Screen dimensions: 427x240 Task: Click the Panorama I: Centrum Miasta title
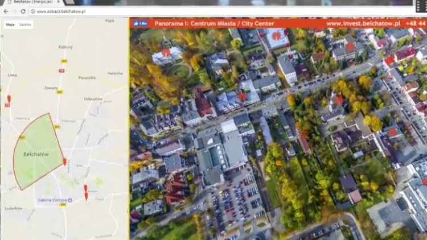point(214,23)
